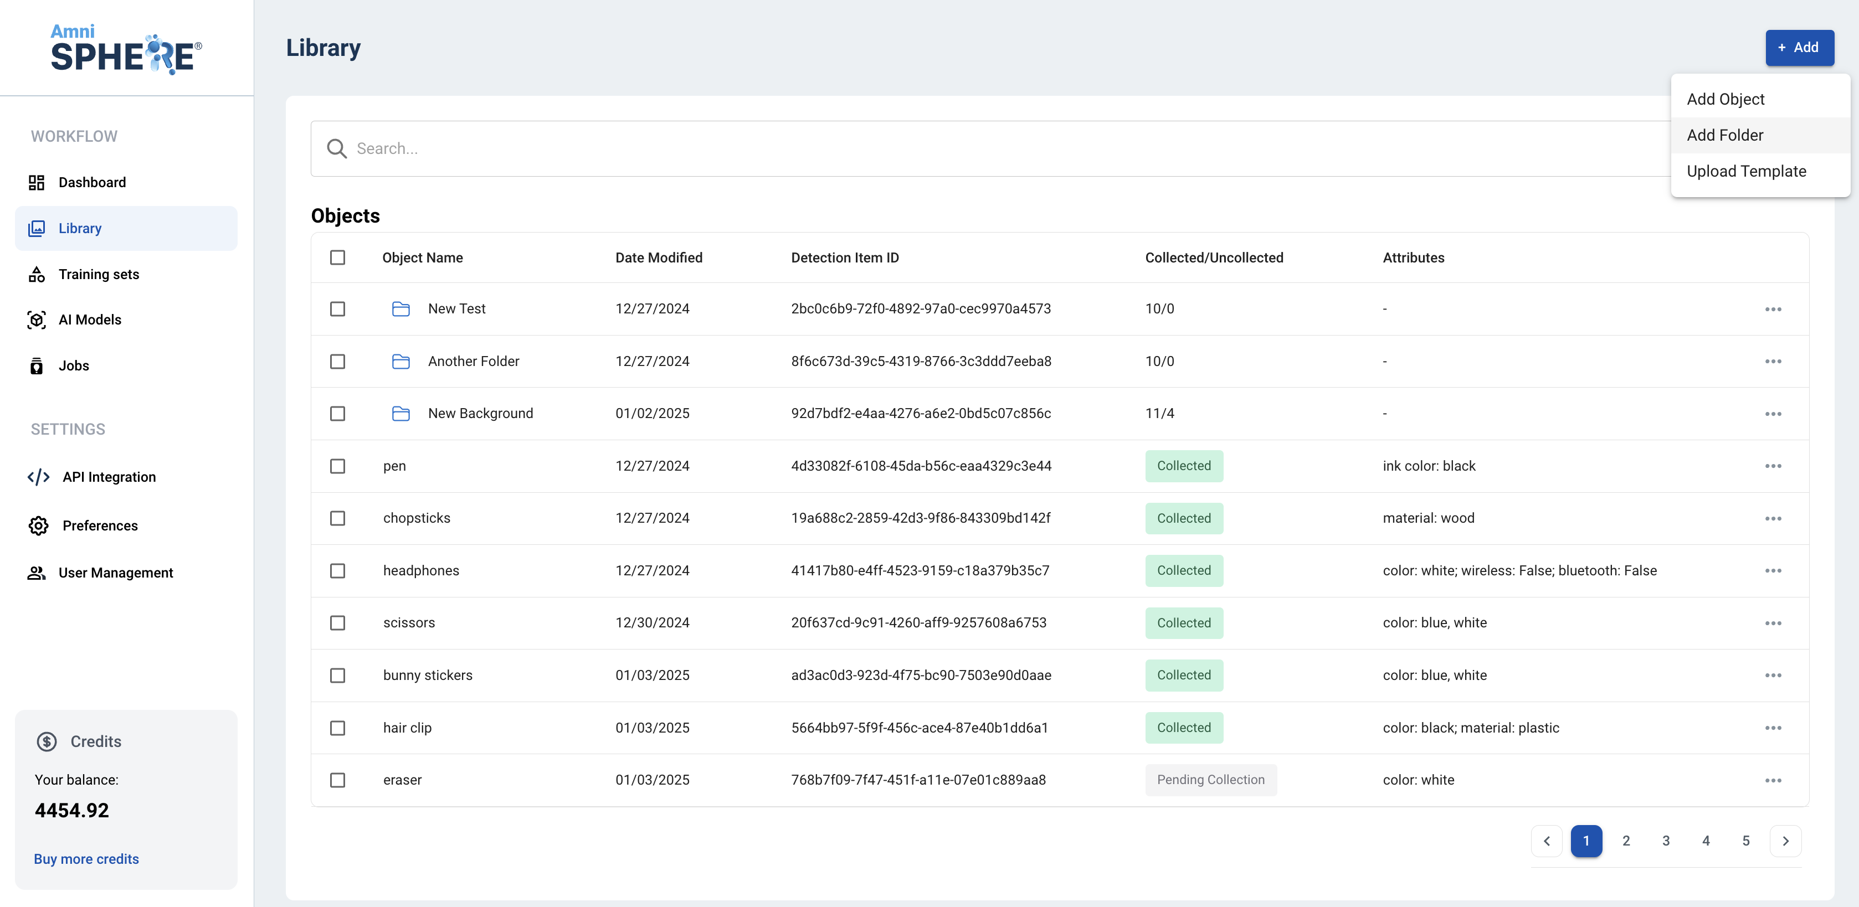Tick the checkbox for the pen row
Viewport: 1859px width, 907px height.
click(x=337, y=466)
